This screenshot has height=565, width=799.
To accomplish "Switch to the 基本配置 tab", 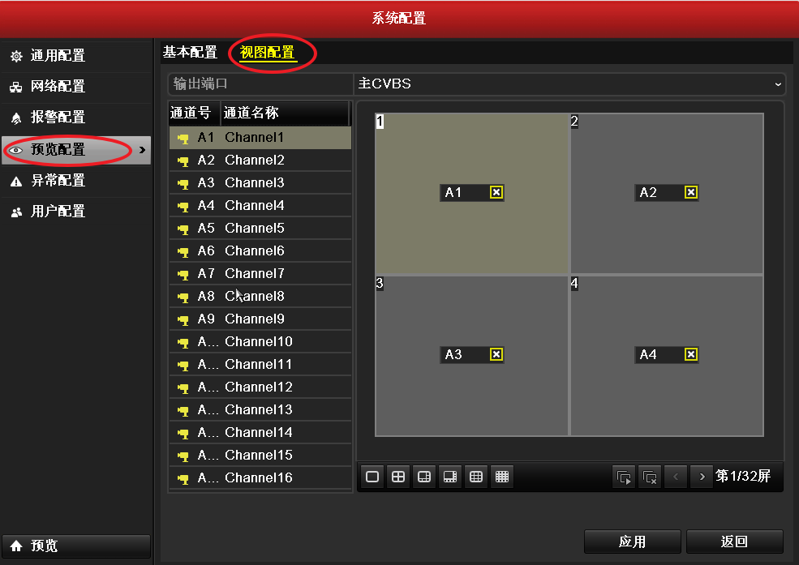I will (x=191, y=51).
